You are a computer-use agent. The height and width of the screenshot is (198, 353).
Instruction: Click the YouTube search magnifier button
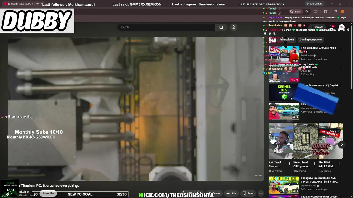click(221, 27)
